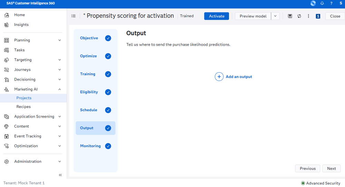Click the Tenant: Mock Tenant 1 text

click(x=24, y=183)
